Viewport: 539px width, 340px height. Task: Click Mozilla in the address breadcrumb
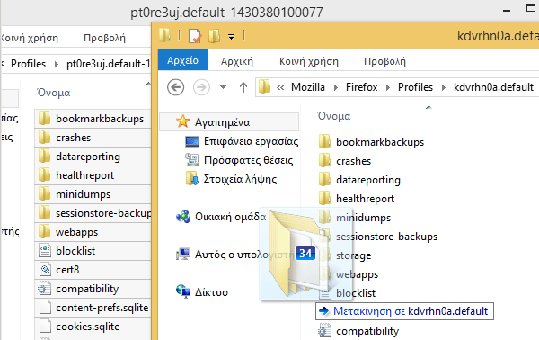308,87
